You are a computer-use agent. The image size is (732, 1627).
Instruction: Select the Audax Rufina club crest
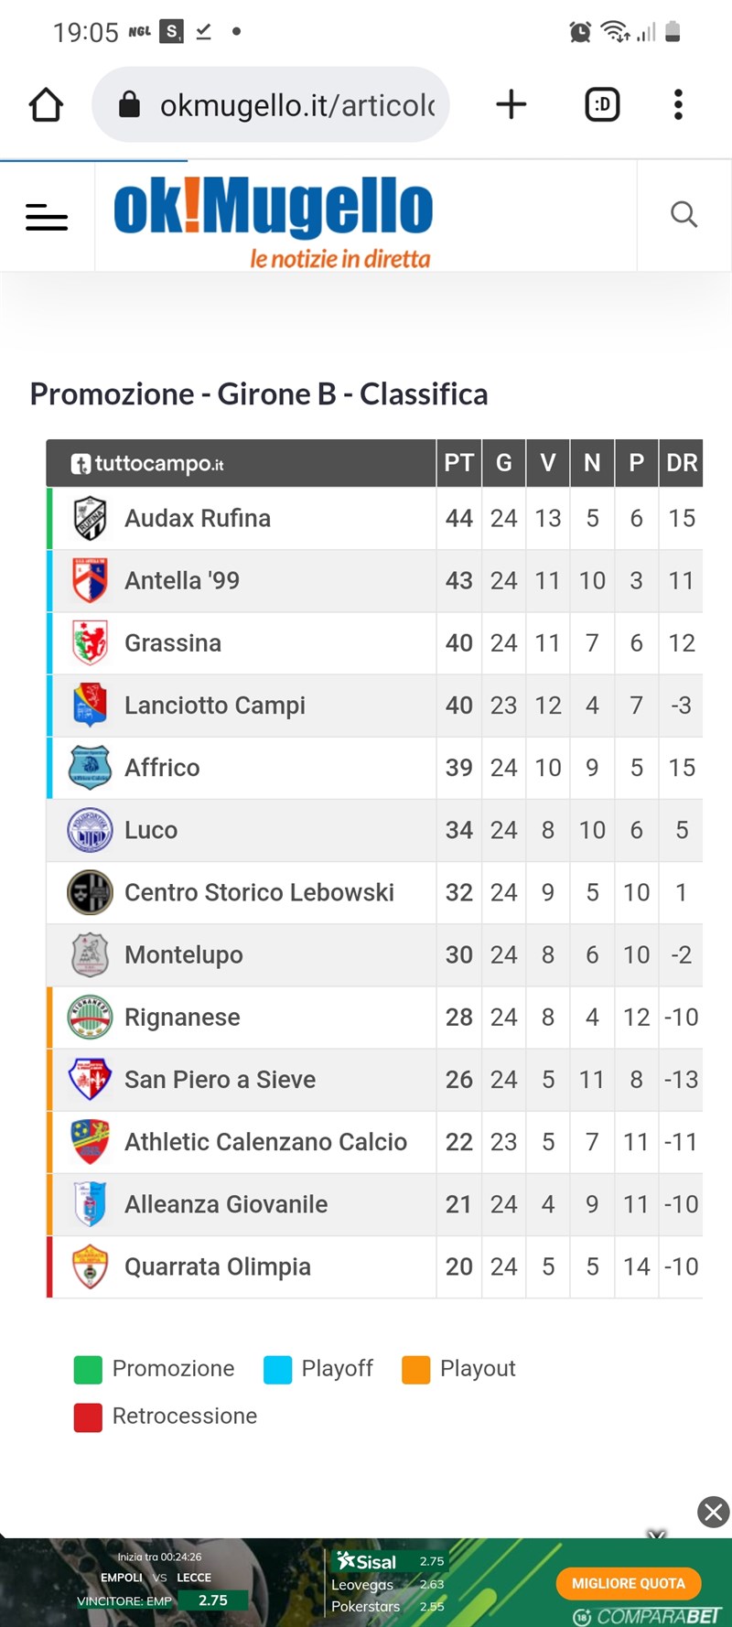(x=89, y=518)
